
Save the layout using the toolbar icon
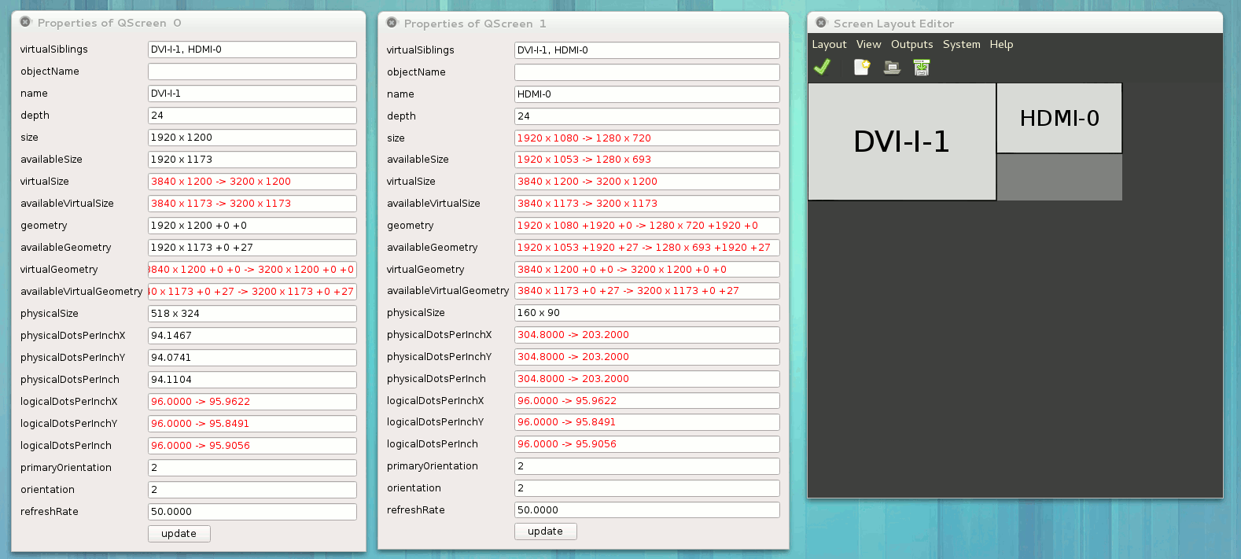click(x=922, y=68)
